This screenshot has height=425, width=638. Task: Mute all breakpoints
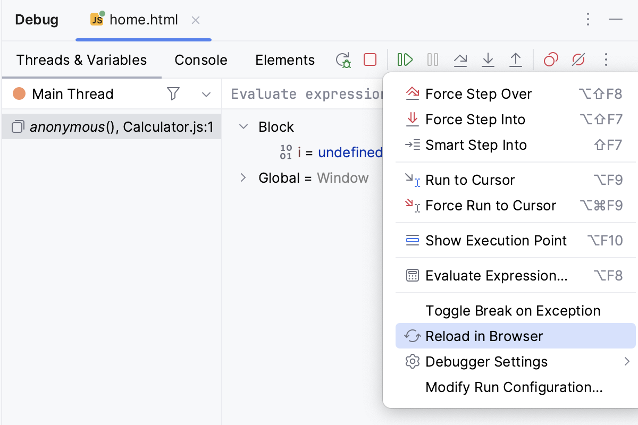pos(578,59)
